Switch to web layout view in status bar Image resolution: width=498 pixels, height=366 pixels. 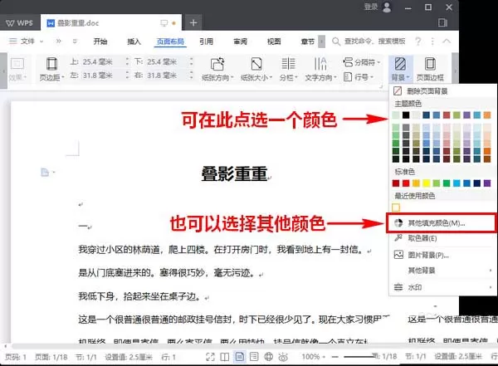269,357
